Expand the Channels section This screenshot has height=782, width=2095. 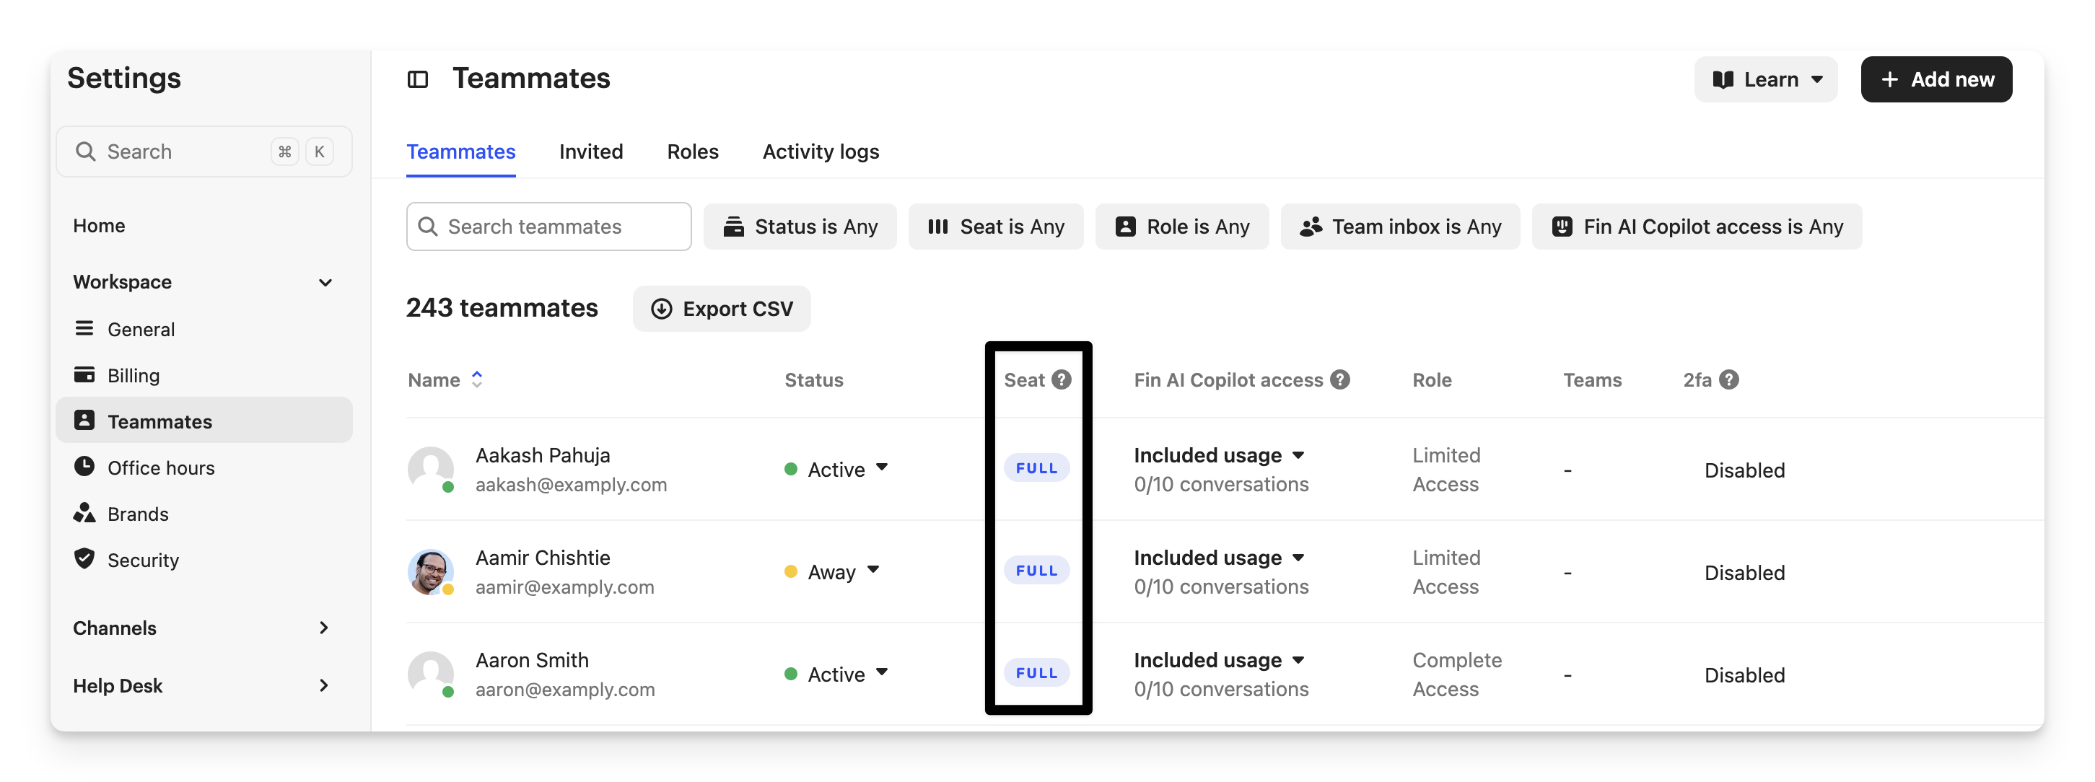324,628
